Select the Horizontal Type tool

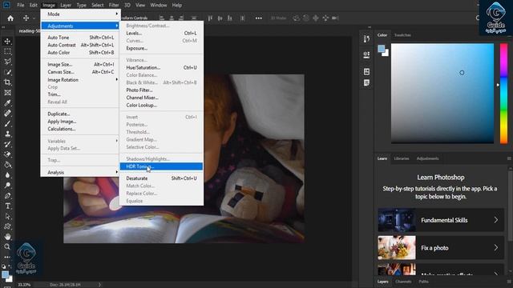(7, 206)
